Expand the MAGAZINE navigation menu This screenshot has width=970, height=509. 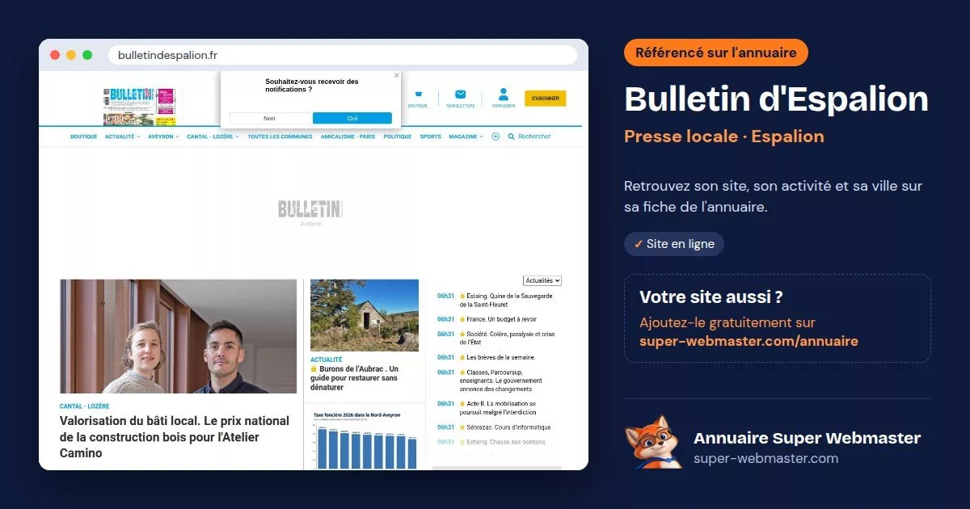pos(466,137)
